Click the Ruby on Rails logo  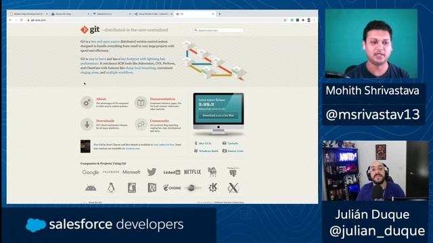pyautogui.click(x=132, y=188)
